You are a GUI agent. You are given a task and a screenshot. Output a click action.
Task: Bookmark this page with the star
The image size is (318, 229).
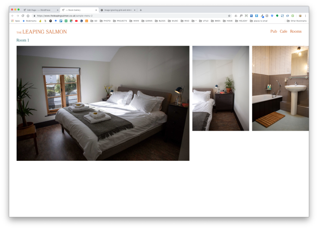click(229, 15)
